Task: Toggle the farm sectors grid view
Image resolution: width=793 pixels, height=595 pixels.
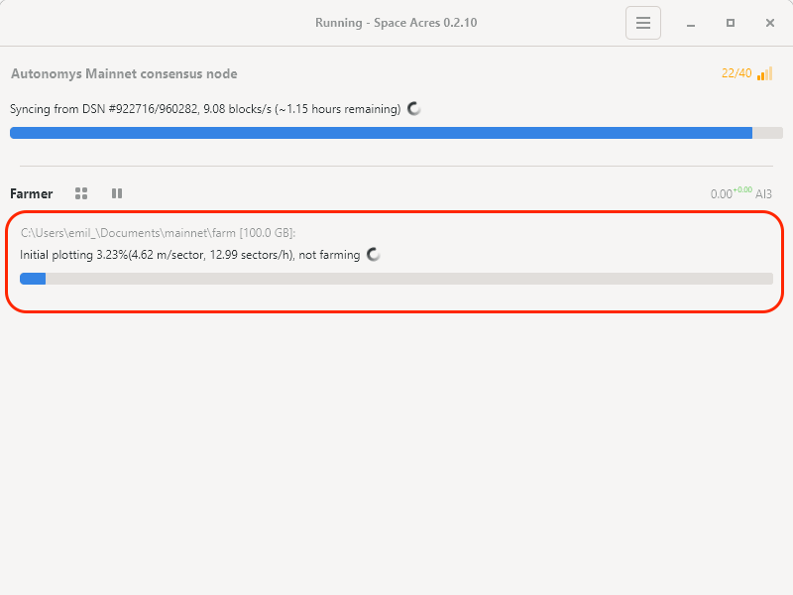Action: tap(81, 193)
